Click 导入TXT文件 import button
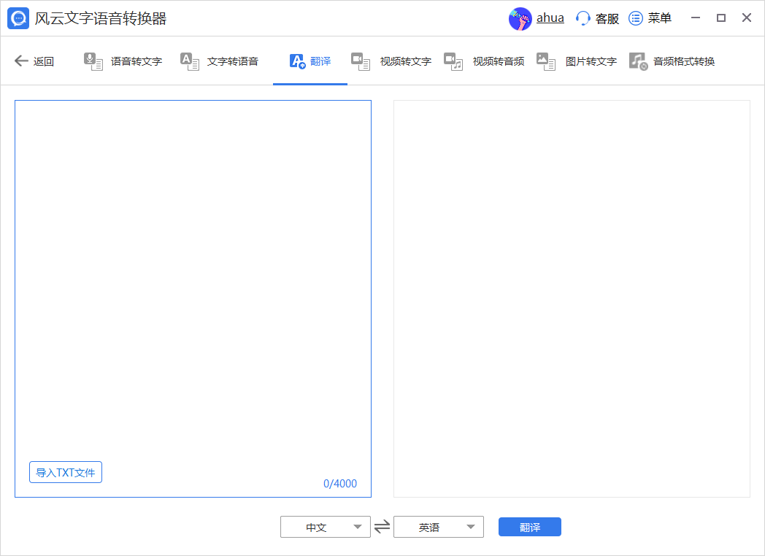765x556 pixels. tap(66, 472)
